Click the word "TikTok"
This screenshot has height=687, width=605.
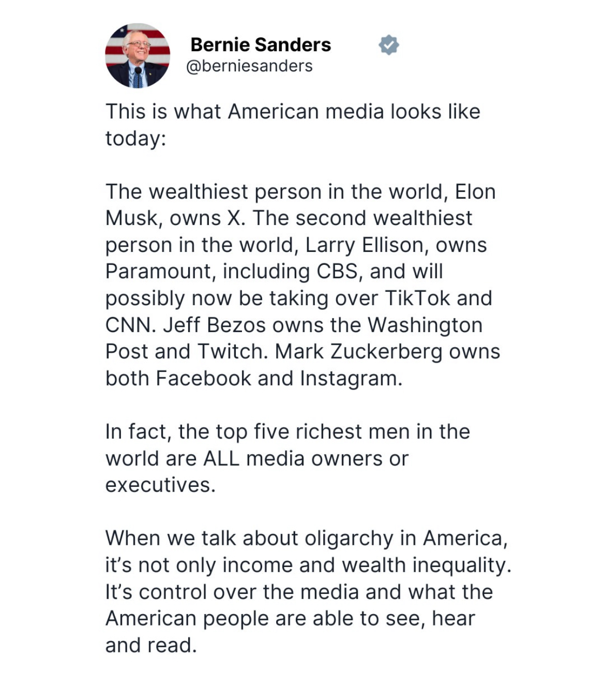tap(417, 298)
